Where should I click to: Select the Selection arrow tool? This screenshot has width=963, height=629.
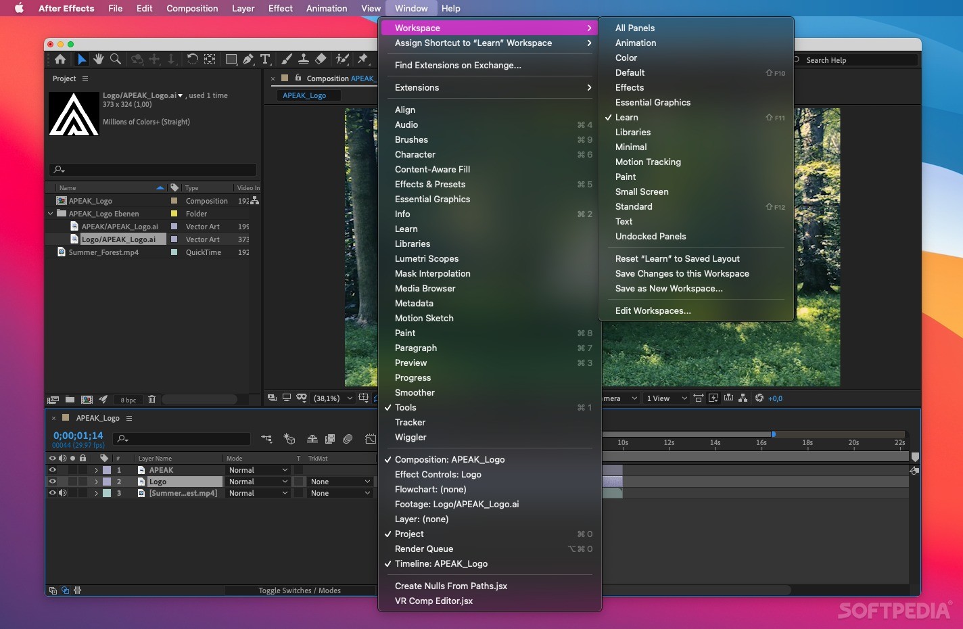coord(82,60)
